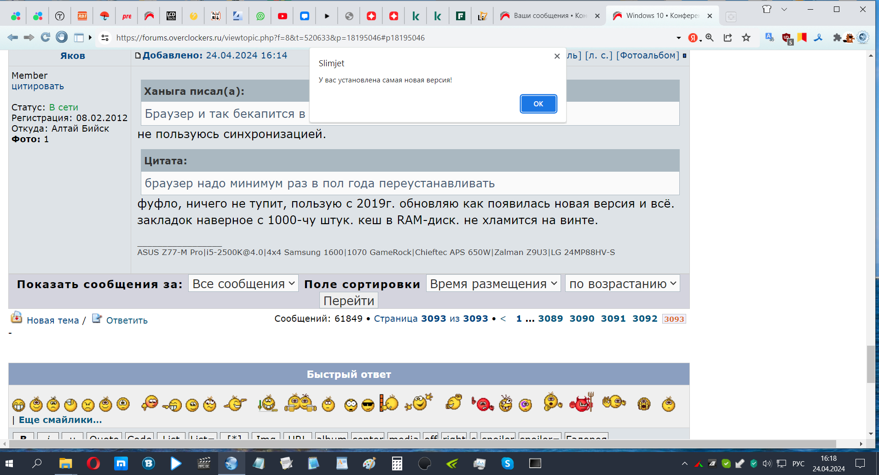The height and width of the screenshot is (475, 879).
Task: Open Windows Start menu
Action: pyautogui.click(x=9, y=463)
